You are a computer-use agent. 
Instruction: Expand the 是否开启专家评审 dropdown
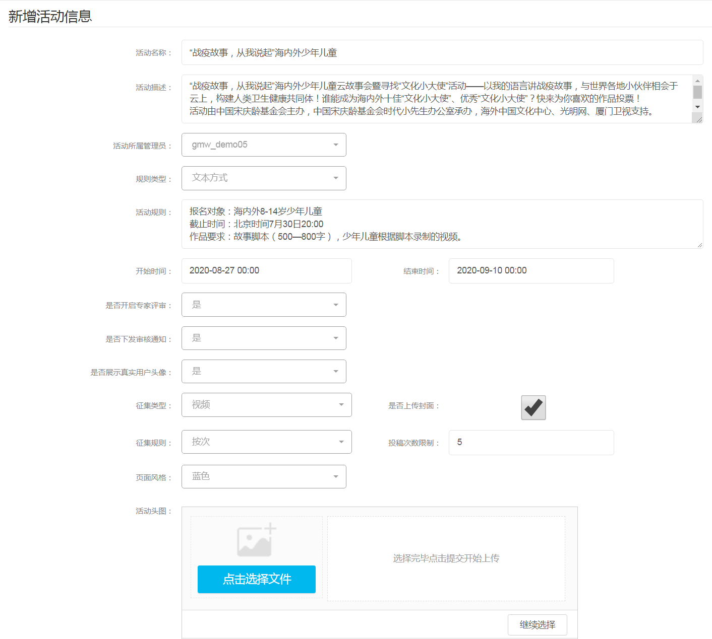tap(264, 305)
